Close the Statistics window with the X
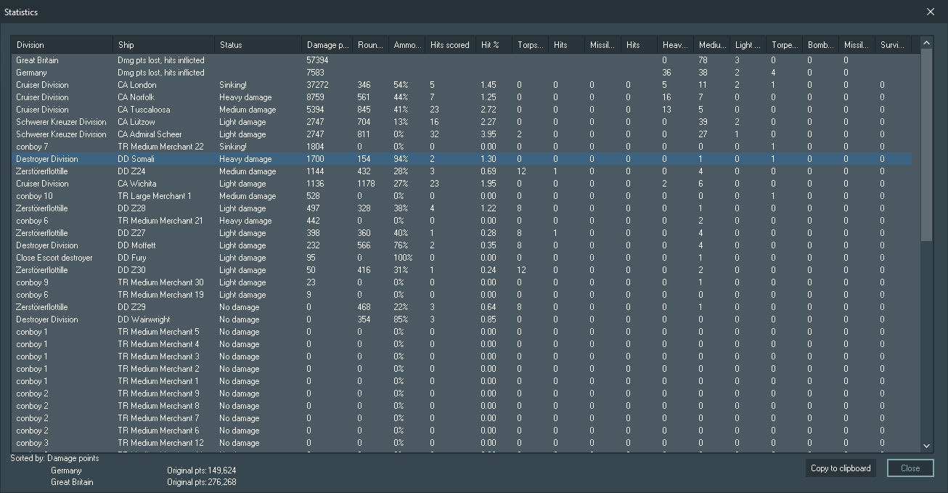 (x=931, y=12)
